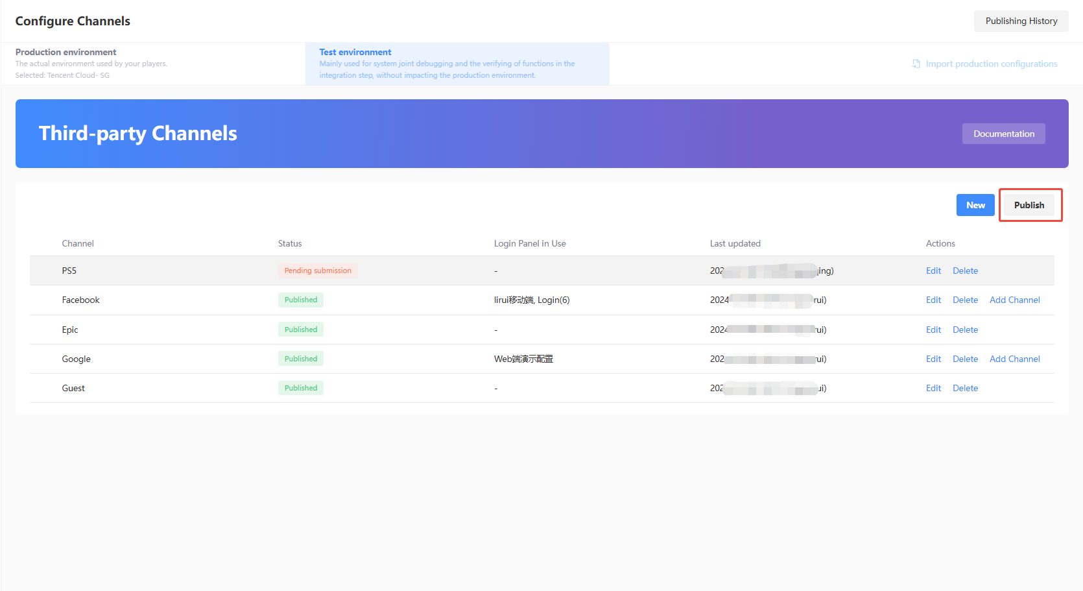The width and height of the screenshot is (1083, 591).
Task: Edit the PS5 channel
Action: (933, 271)
